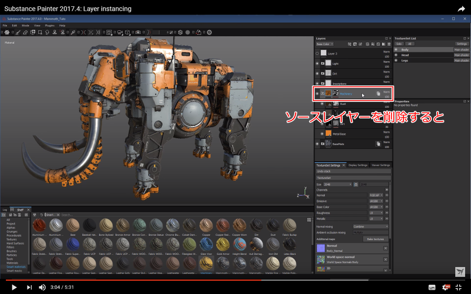This screenshot has height=294, width=471.
Task: Select the Smudge tool
Action: pos(47,32)
